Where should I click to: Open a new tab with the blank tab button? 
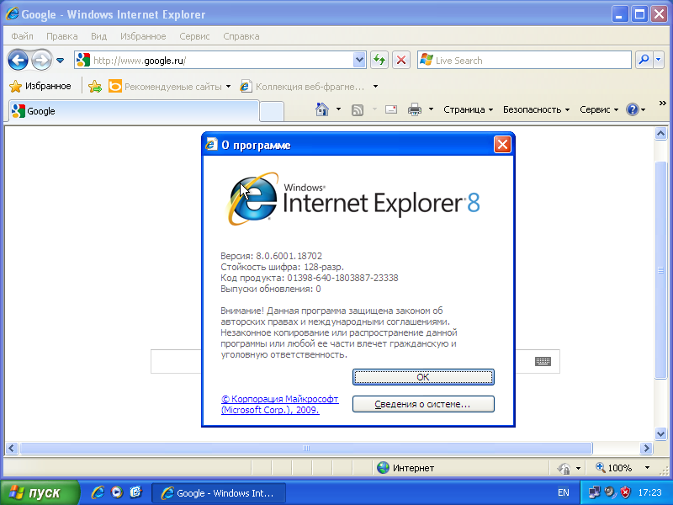pos(272,112)
